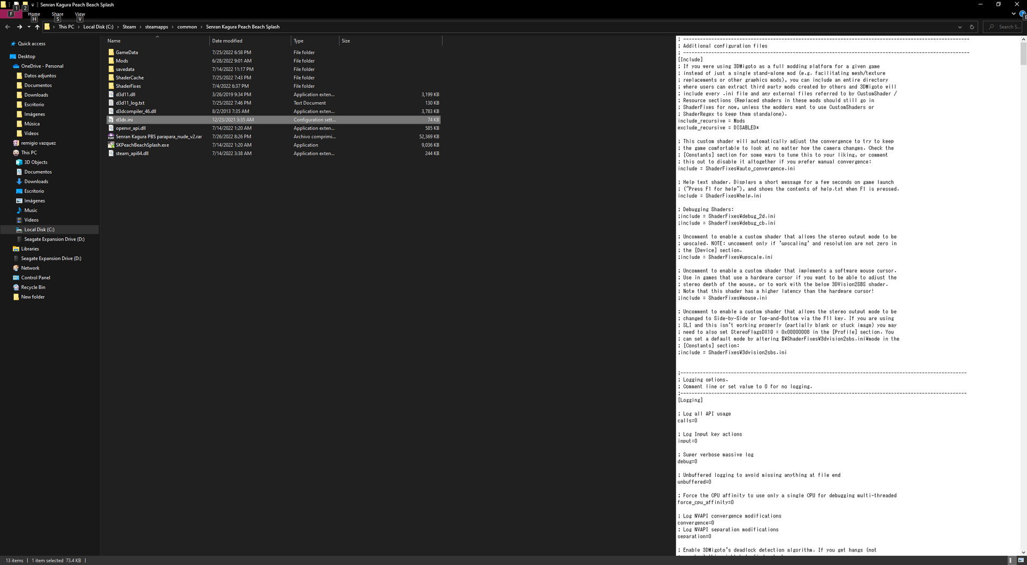
Task: Open the recent locations dropdown arrow
Action: pos(29,27)
